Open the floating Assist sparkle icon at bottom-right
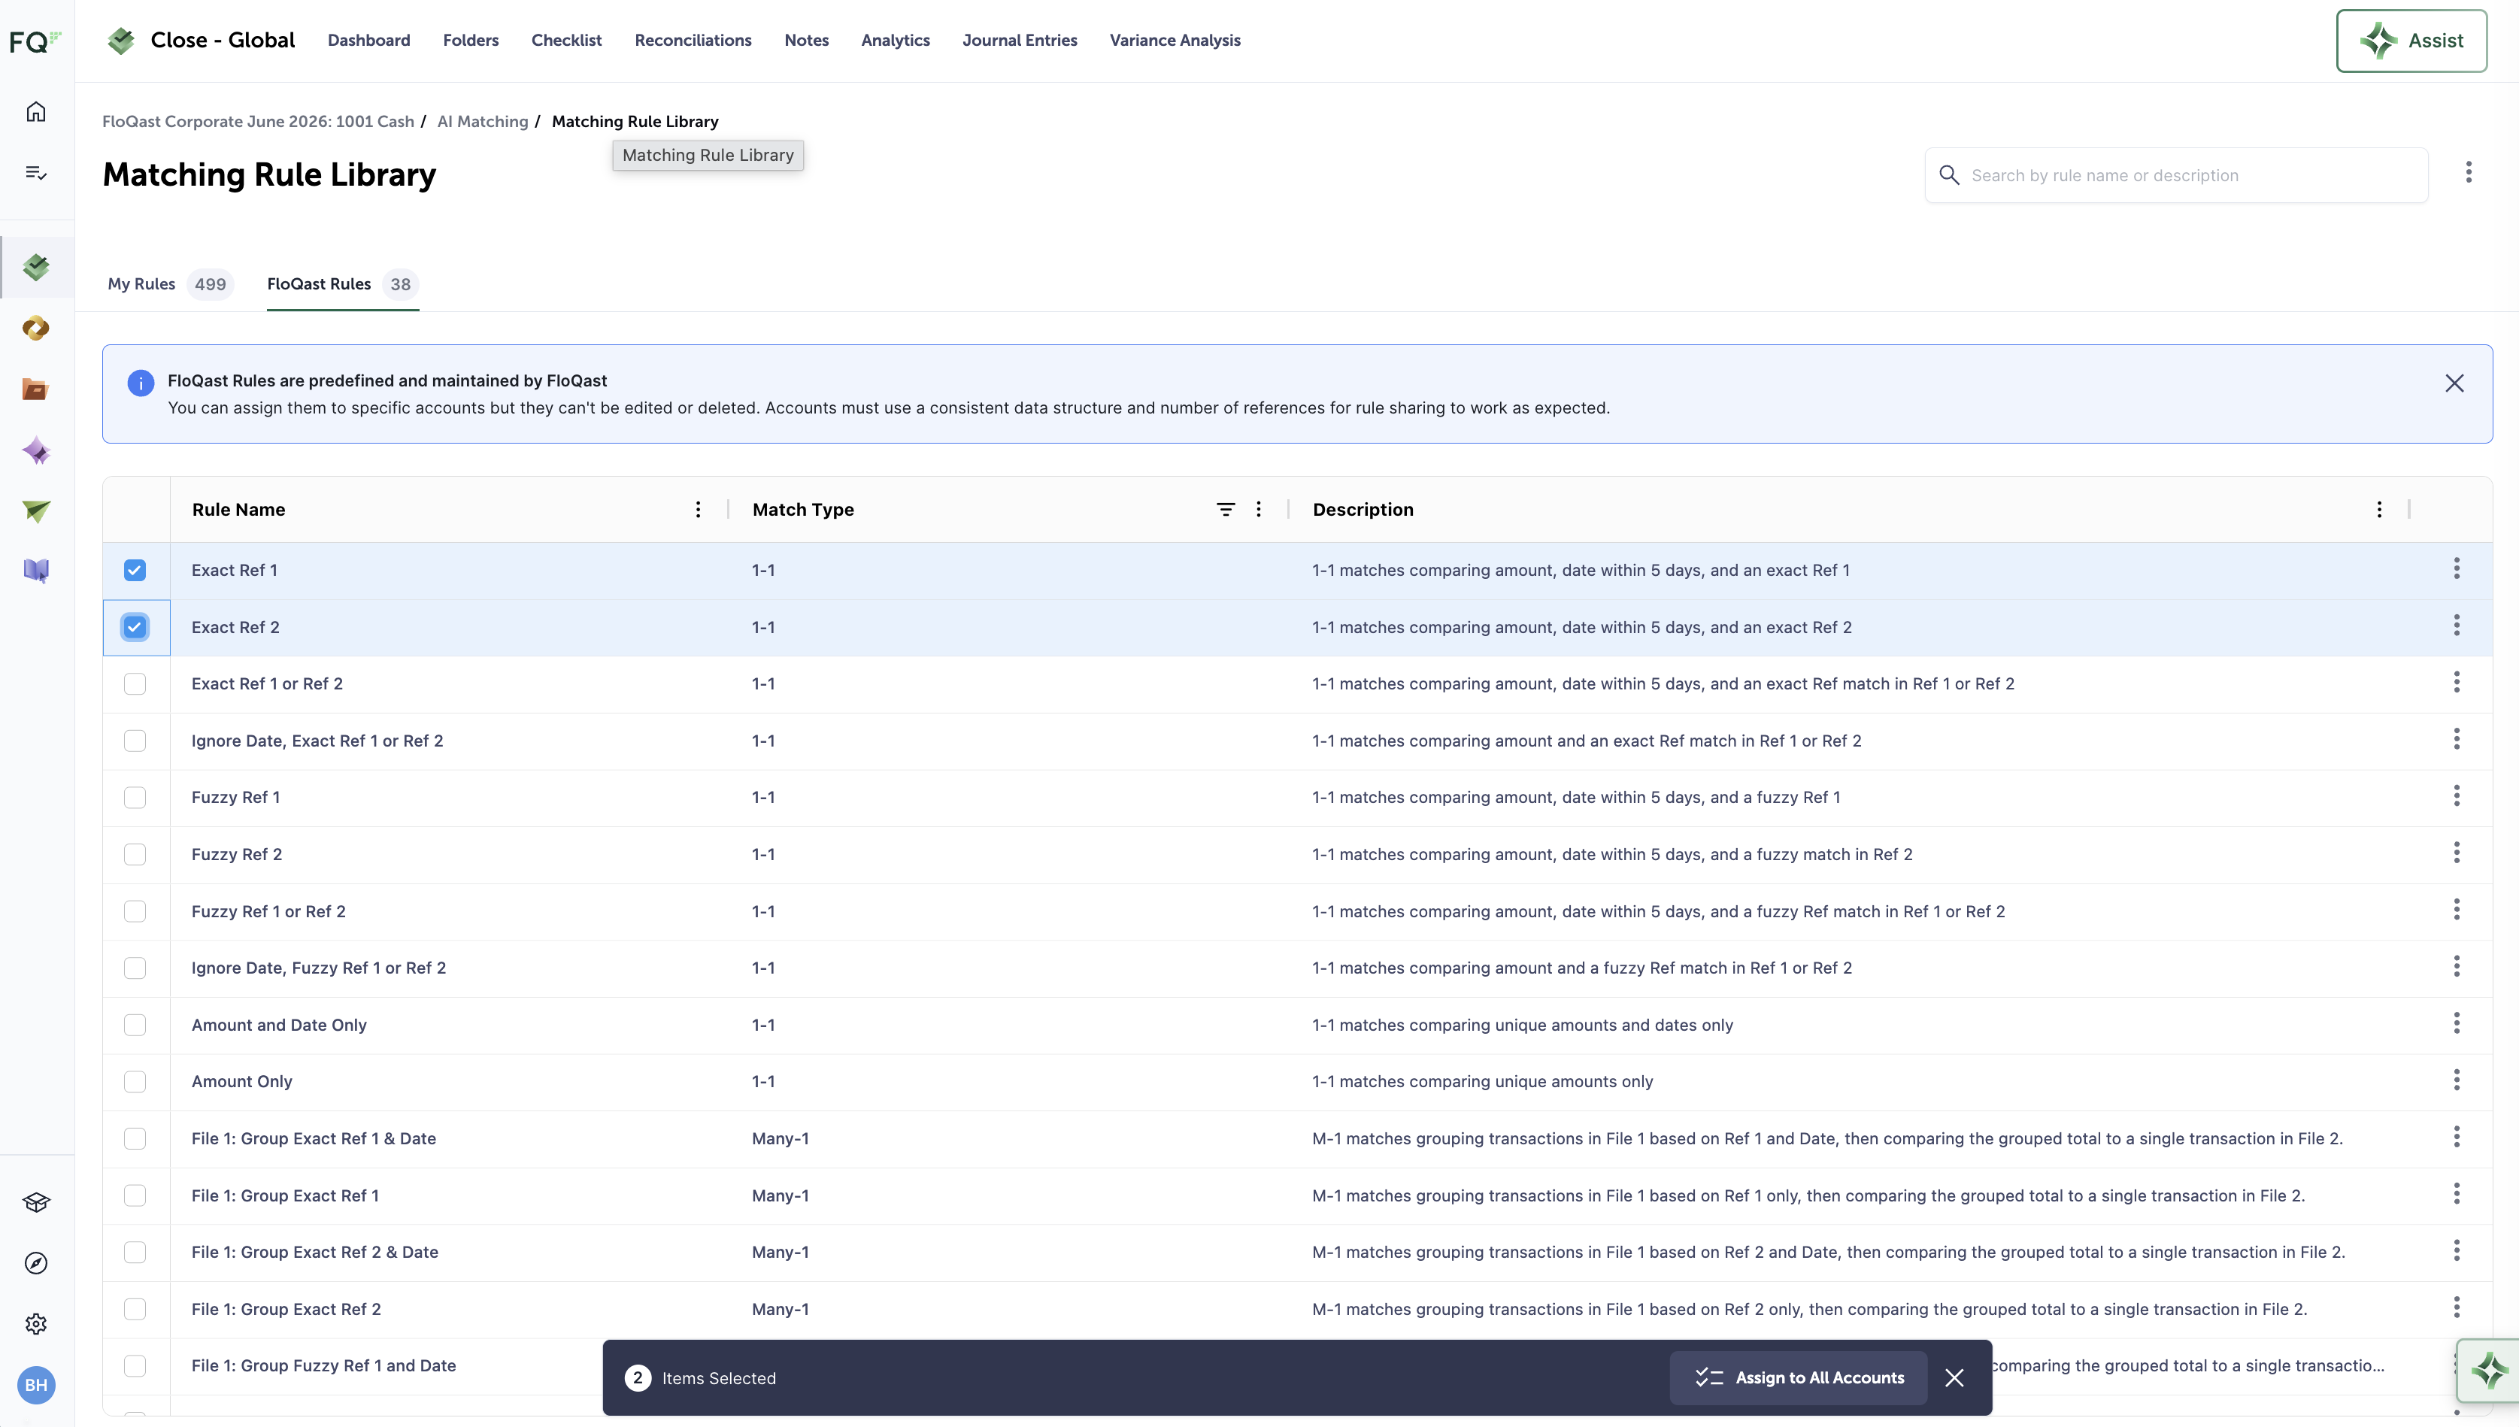Viewport: 2519px width, 1427px height. [2489, 1370]
